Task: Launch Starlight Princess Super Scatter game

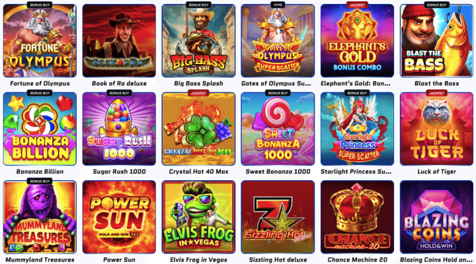Action: (357, 129)
